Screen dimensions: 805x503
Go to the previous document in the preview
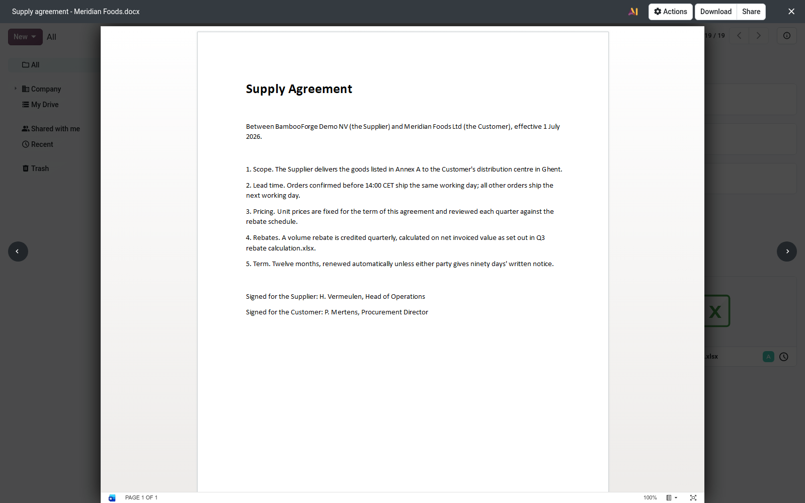pos(18,251)
